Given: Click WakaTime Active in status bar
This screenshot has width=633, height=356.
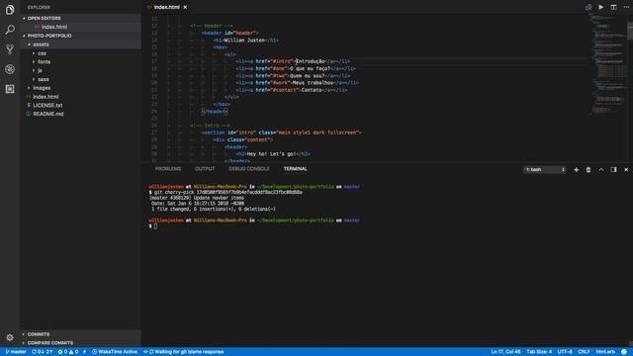Looking at the screenshot, I should tap(115, 352).
